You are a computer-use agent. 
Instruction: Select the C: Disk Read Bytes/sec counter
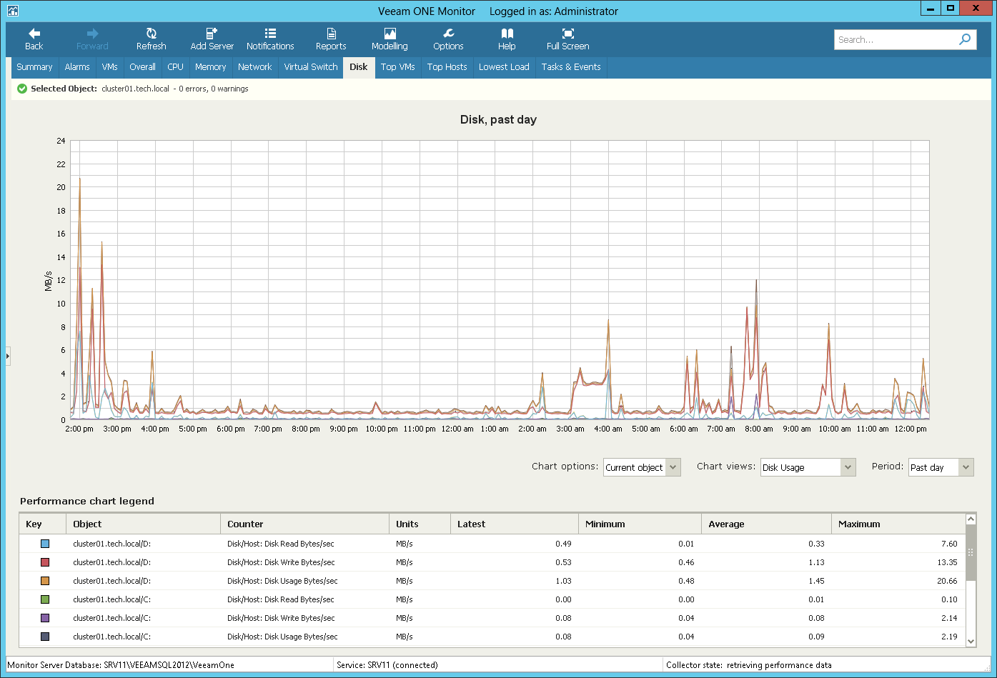[x=281, y=599]
